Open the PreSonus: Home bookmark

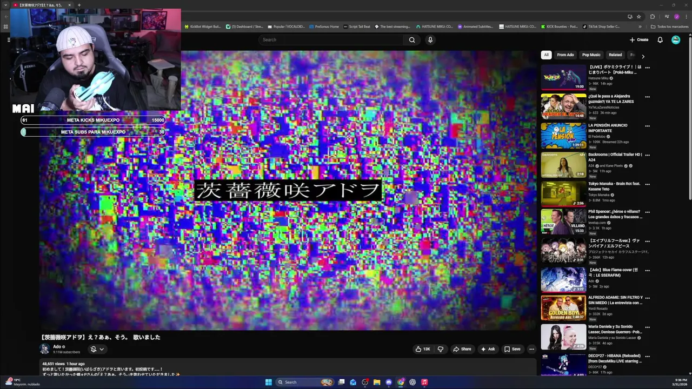click(324, 26)
